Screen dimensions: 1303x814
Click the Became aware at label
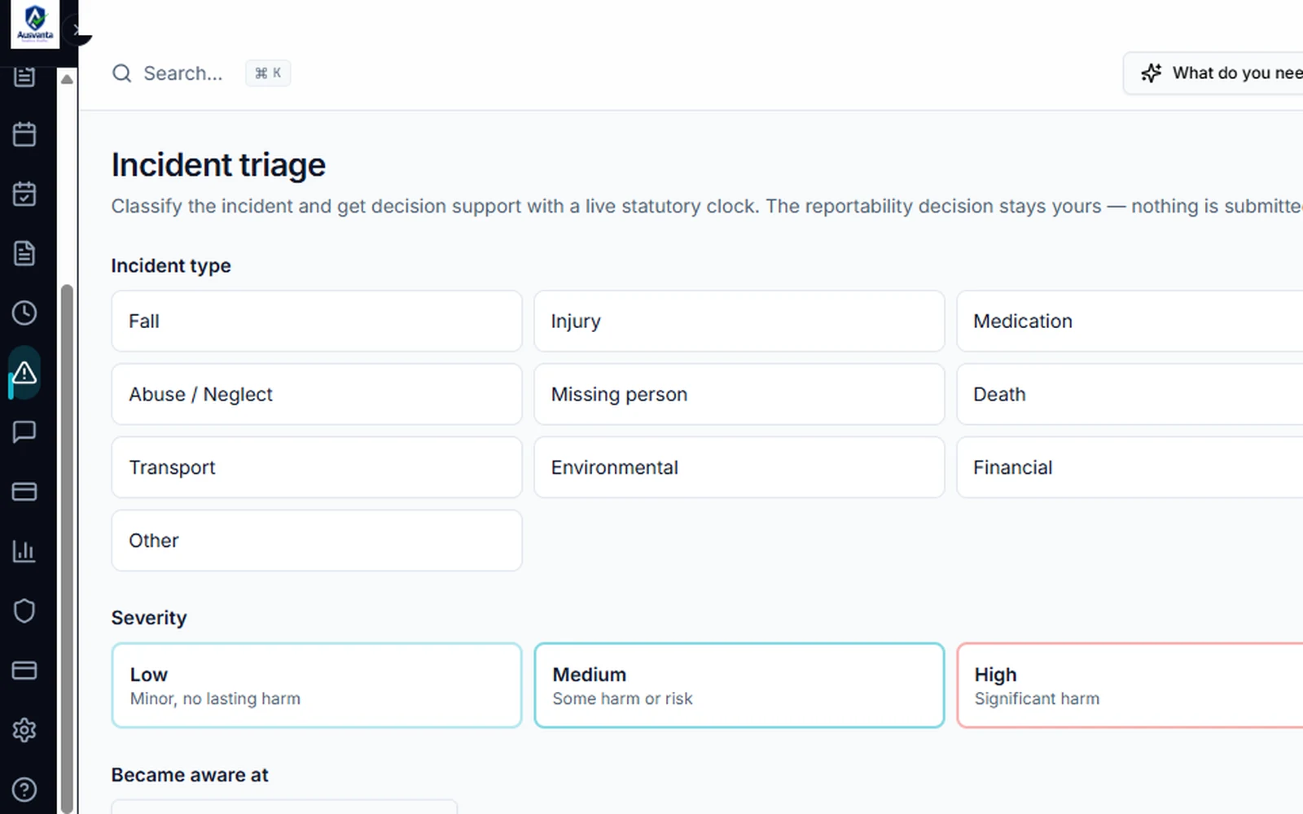190,775
